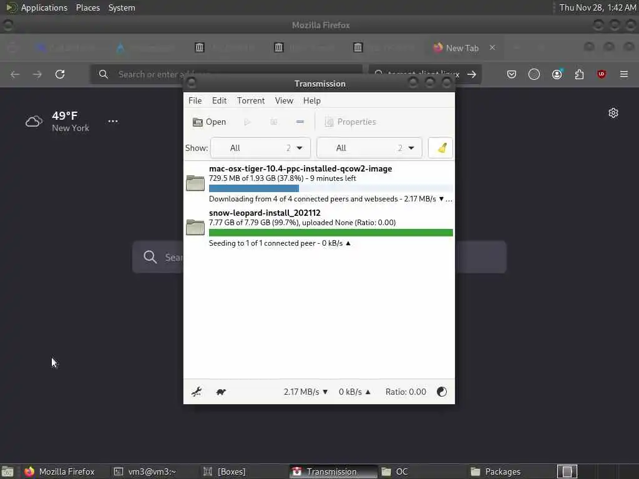The width and height of the screenshot is (639, 479).
Task: Open the wrench options icon in status bar
Action: [x=197, y=392]
